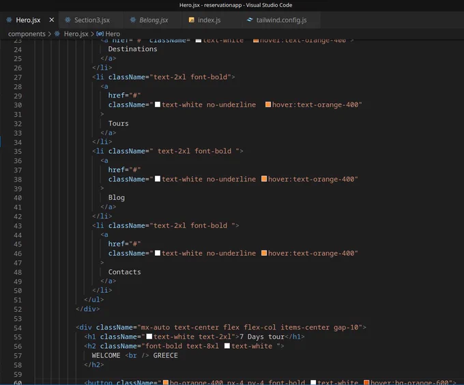The height and width of the screenshot is (385, 464).
Task: Open the white color swatch on line 55
Action: pyautogui.click(x=149, y=337)
